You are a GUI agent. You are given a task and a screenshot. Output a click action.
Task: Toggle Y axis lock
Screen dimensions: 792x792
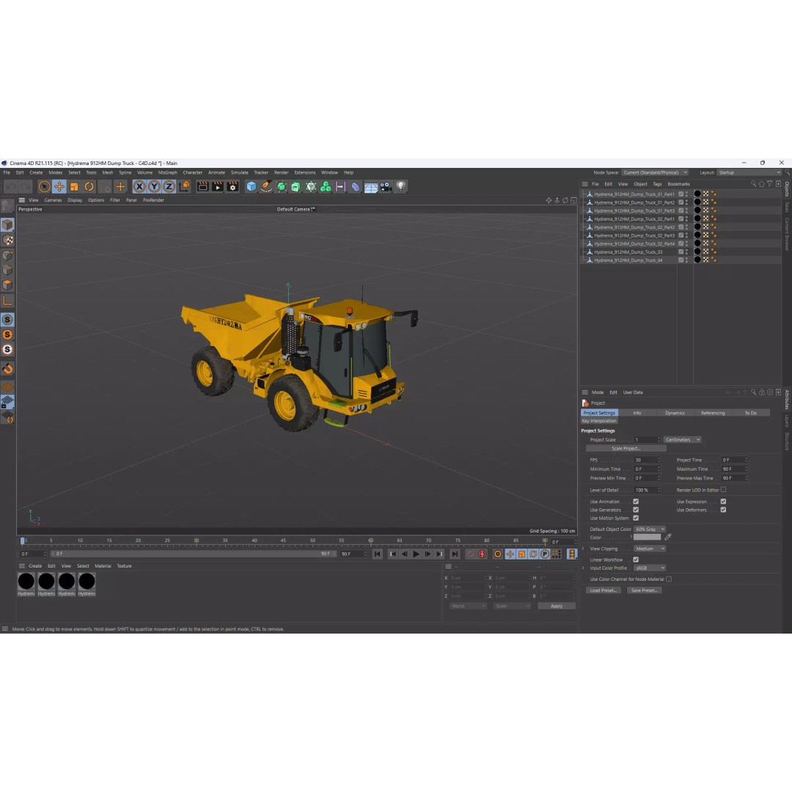pyautogui.click(x=154, y=187)
